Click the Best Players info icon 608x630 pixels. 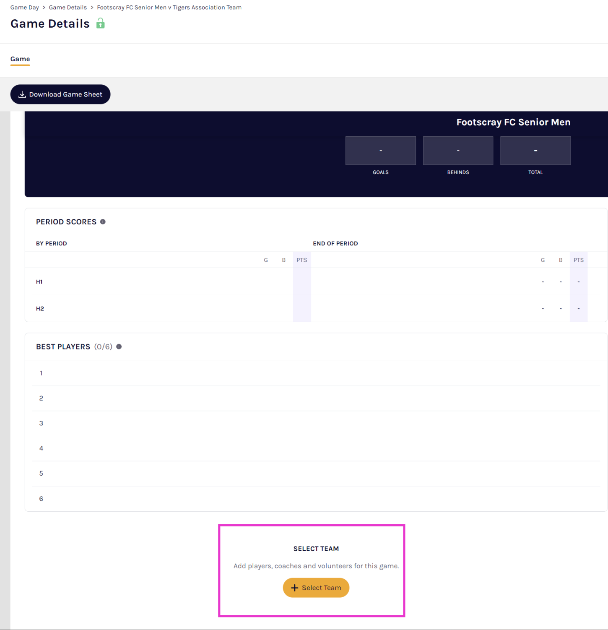tap(119, 347)
